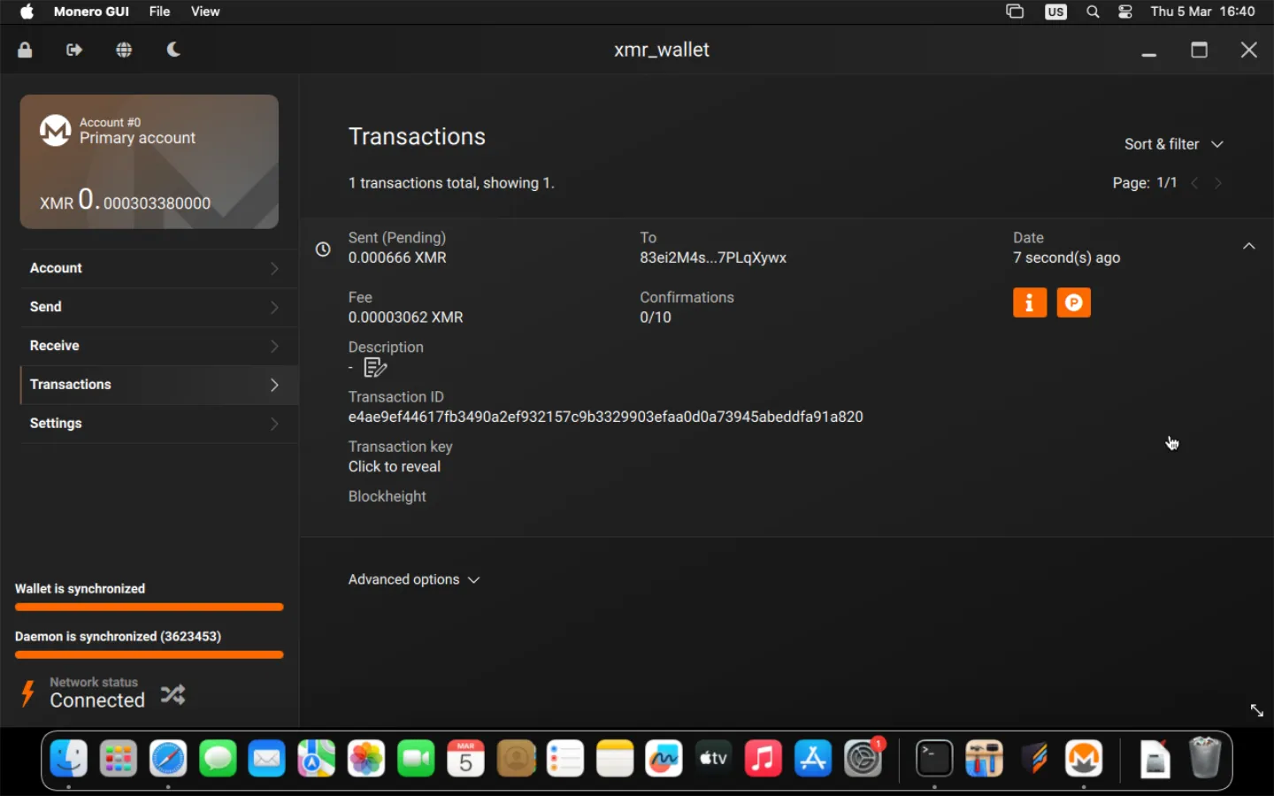Go to next page arrow

pyautogui.click(x=1218, y=183)
